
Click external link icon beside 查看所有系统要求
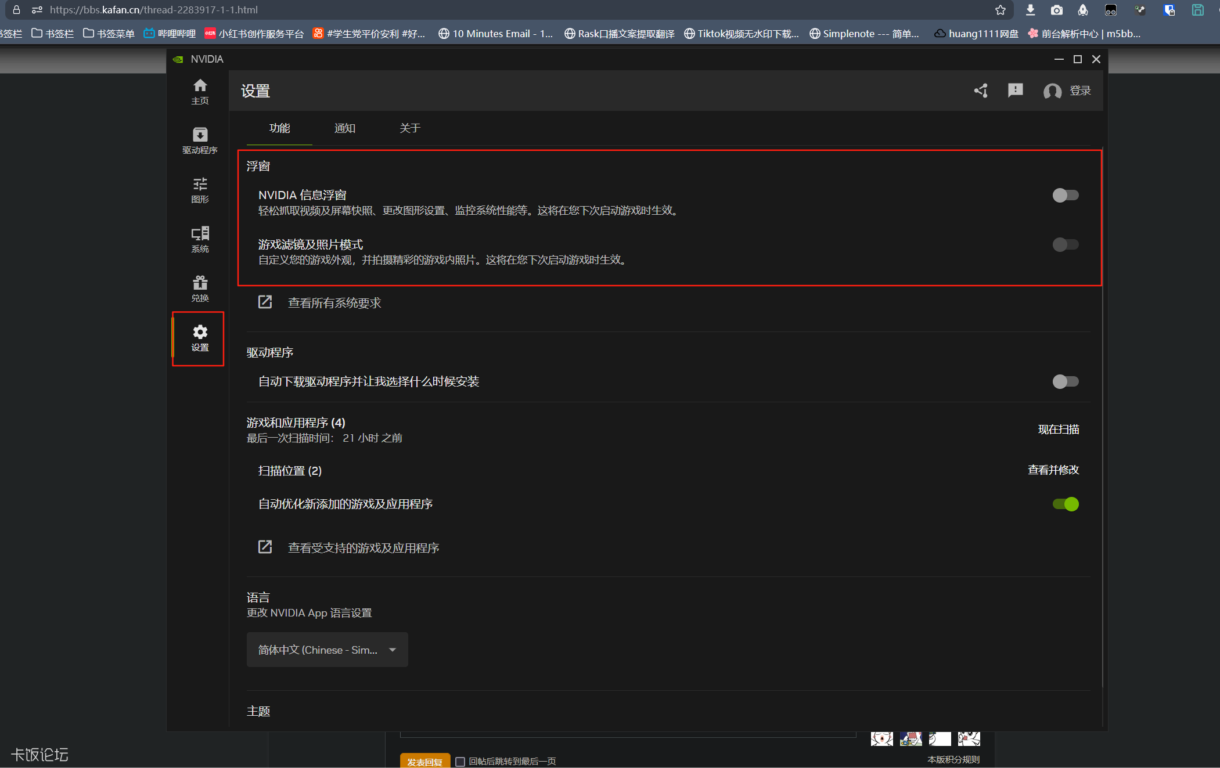265,302
